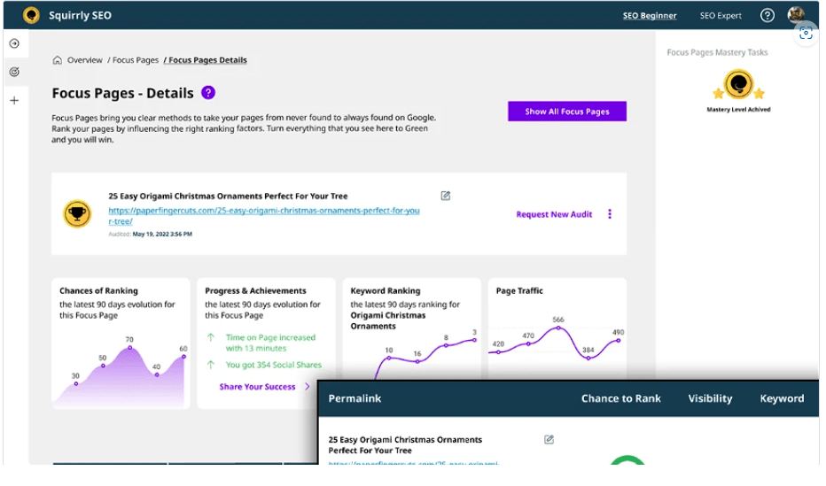The image size is (826, 486).
Task: Click the Permalink column header
Action: 355,398
